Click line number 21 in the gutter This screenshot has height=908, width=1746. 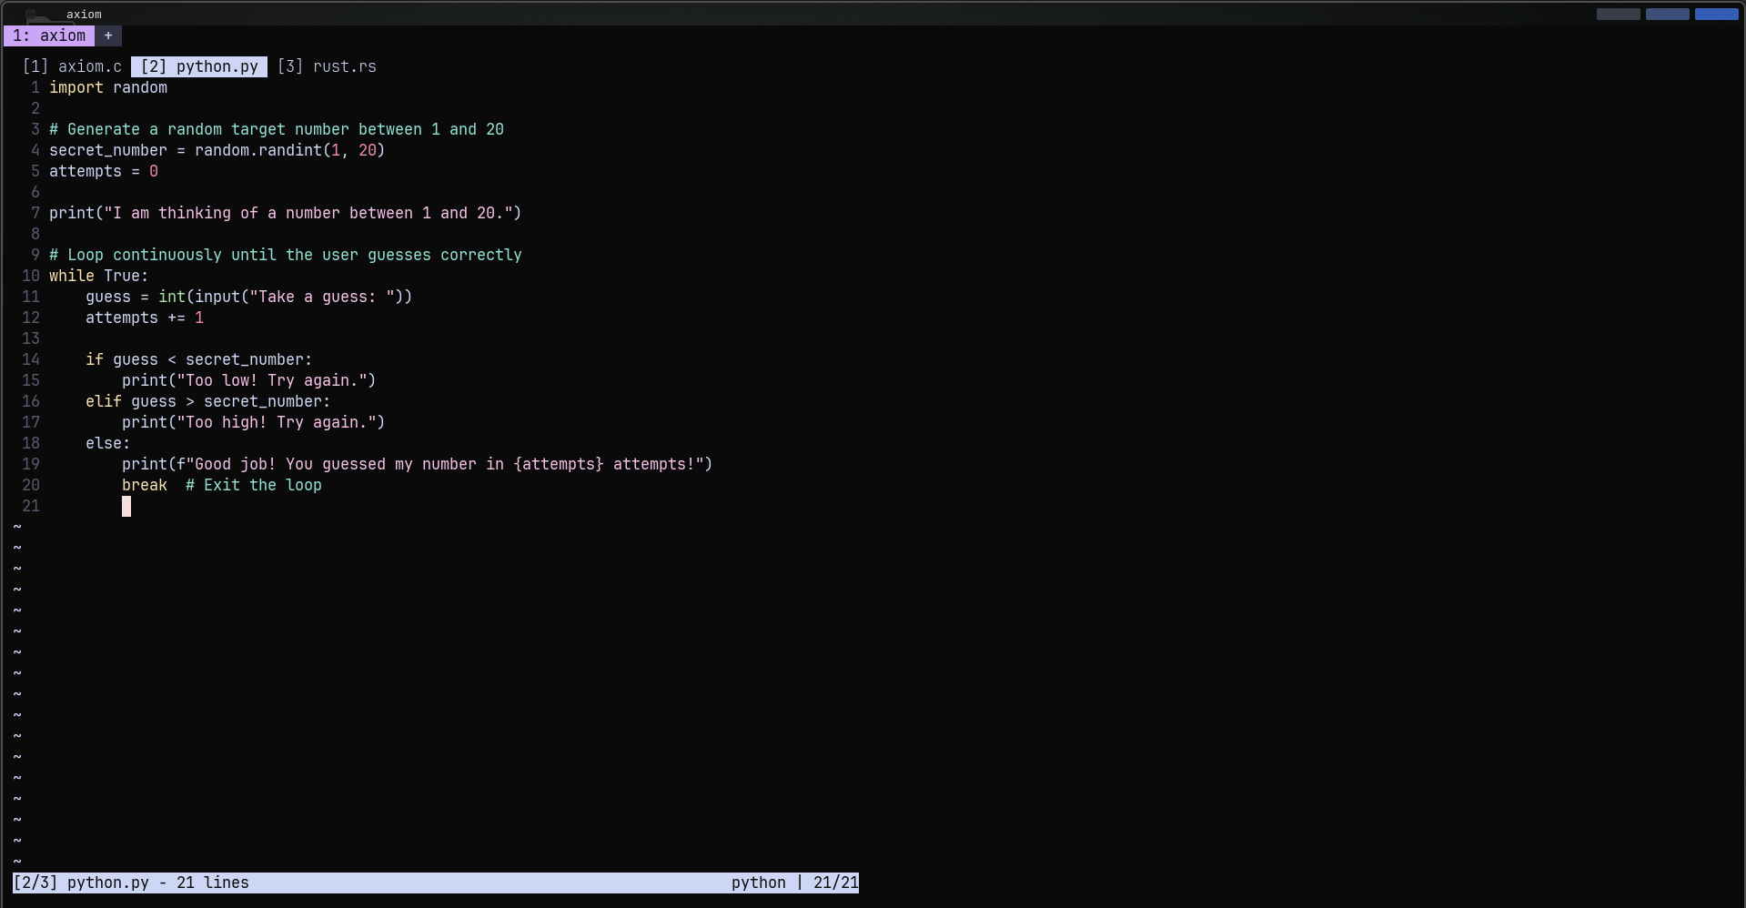[x=31, y=506]
